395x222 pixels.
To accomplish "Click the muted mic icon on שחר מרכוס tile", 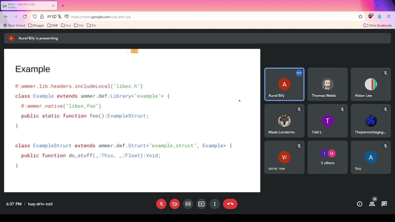I will tap(299, 146).
